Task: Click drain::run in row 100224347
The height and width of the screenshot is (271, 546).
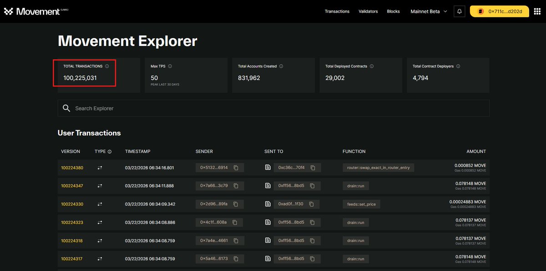Action: [356, 186]
